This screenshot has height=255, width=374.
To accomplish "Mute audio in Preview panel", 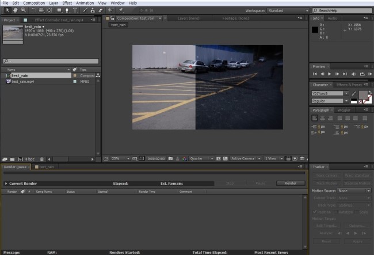I will 354,74.
